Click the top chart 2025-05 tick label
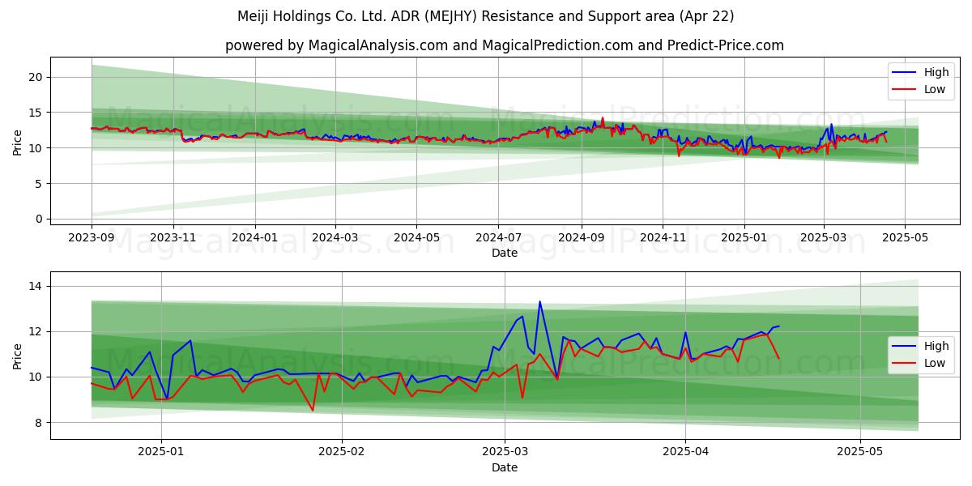This screenshot has width=972, height=486. tap(904, 237)
